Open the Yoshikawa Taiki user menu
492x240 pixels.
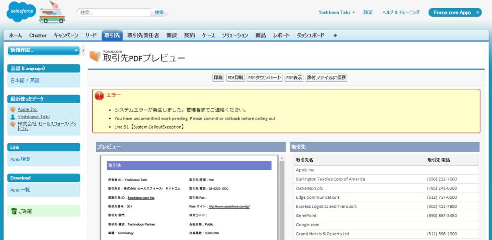tap(337, 12)
